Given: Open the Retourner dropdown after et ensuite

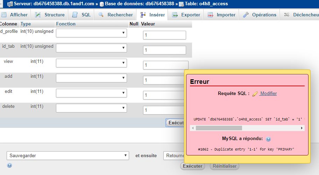Looking at the screenshot, I should (174, 156).
